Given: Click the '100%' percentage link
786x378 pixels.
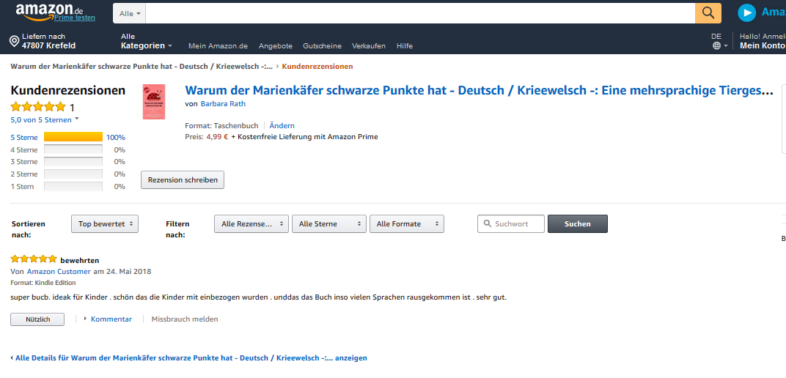Looking at the screenshot, I should coord(115,137).
